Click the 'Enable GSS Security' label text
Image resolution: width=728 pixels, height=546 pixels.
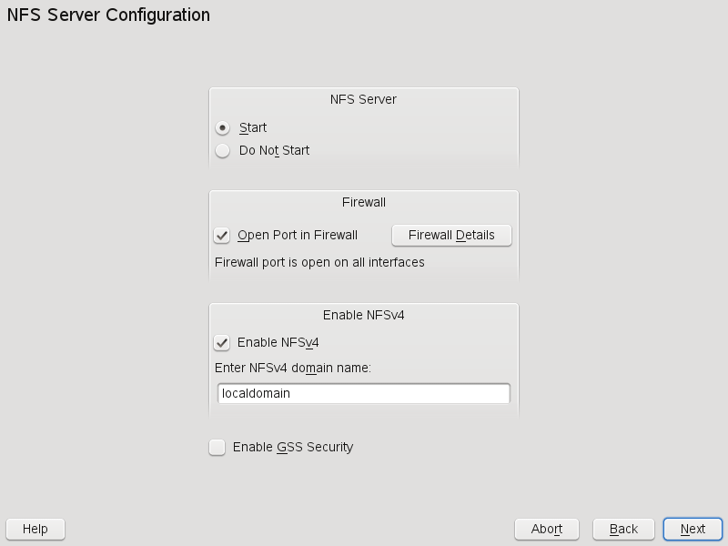[292, 448]
